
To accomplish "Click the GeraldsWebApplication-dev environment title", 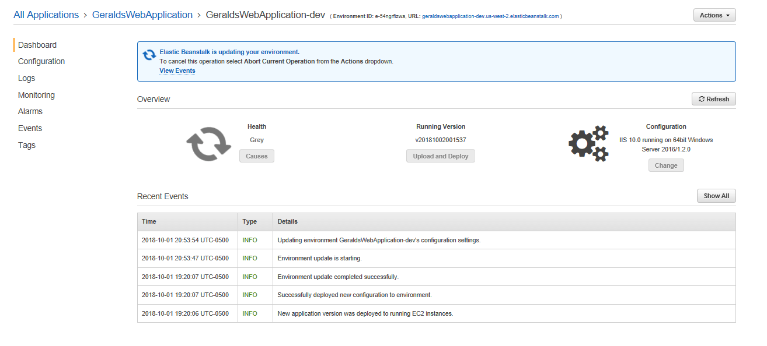I will tap(266, 15).
